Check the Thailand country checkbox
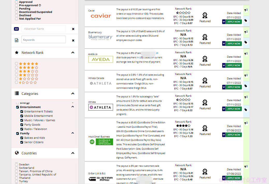269x184 pixels. (x=17, y=178)
